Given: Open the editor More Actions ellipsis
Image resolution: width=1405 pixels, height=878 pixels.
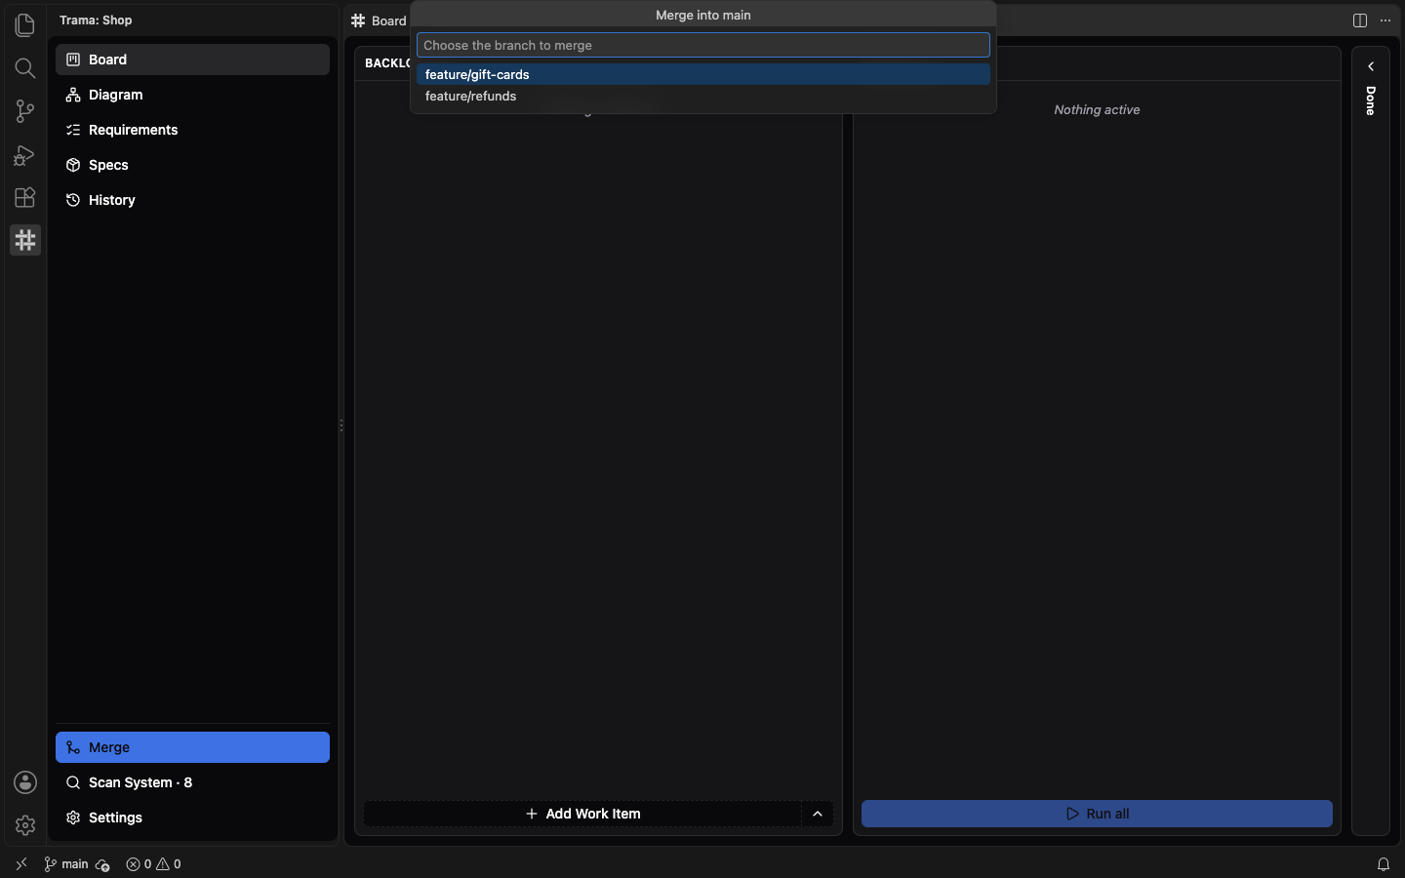Looking at the screenshot, I should pos(1385,20).
